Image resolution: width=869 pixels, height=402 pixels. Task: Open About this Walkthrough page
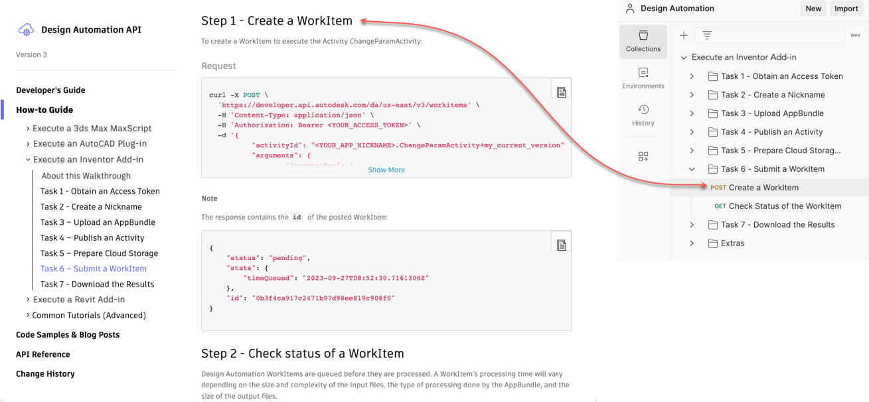(86, 176)
